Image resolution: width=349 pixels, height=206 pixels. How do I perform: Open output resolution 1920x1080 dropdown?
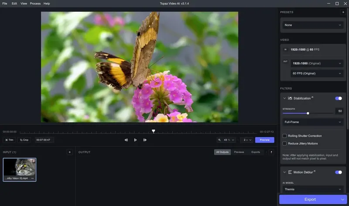[317, 63]
